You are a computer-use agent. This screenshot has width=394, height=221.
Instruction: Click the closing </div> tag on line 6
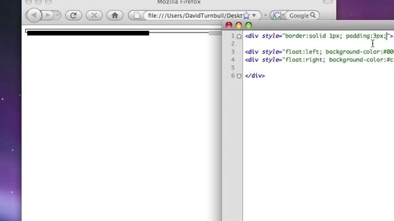point(255,76)
